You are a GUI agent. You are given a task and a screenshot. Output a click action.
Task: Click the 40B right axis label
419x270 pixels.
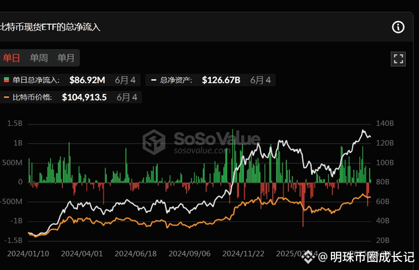click(383, 221)
